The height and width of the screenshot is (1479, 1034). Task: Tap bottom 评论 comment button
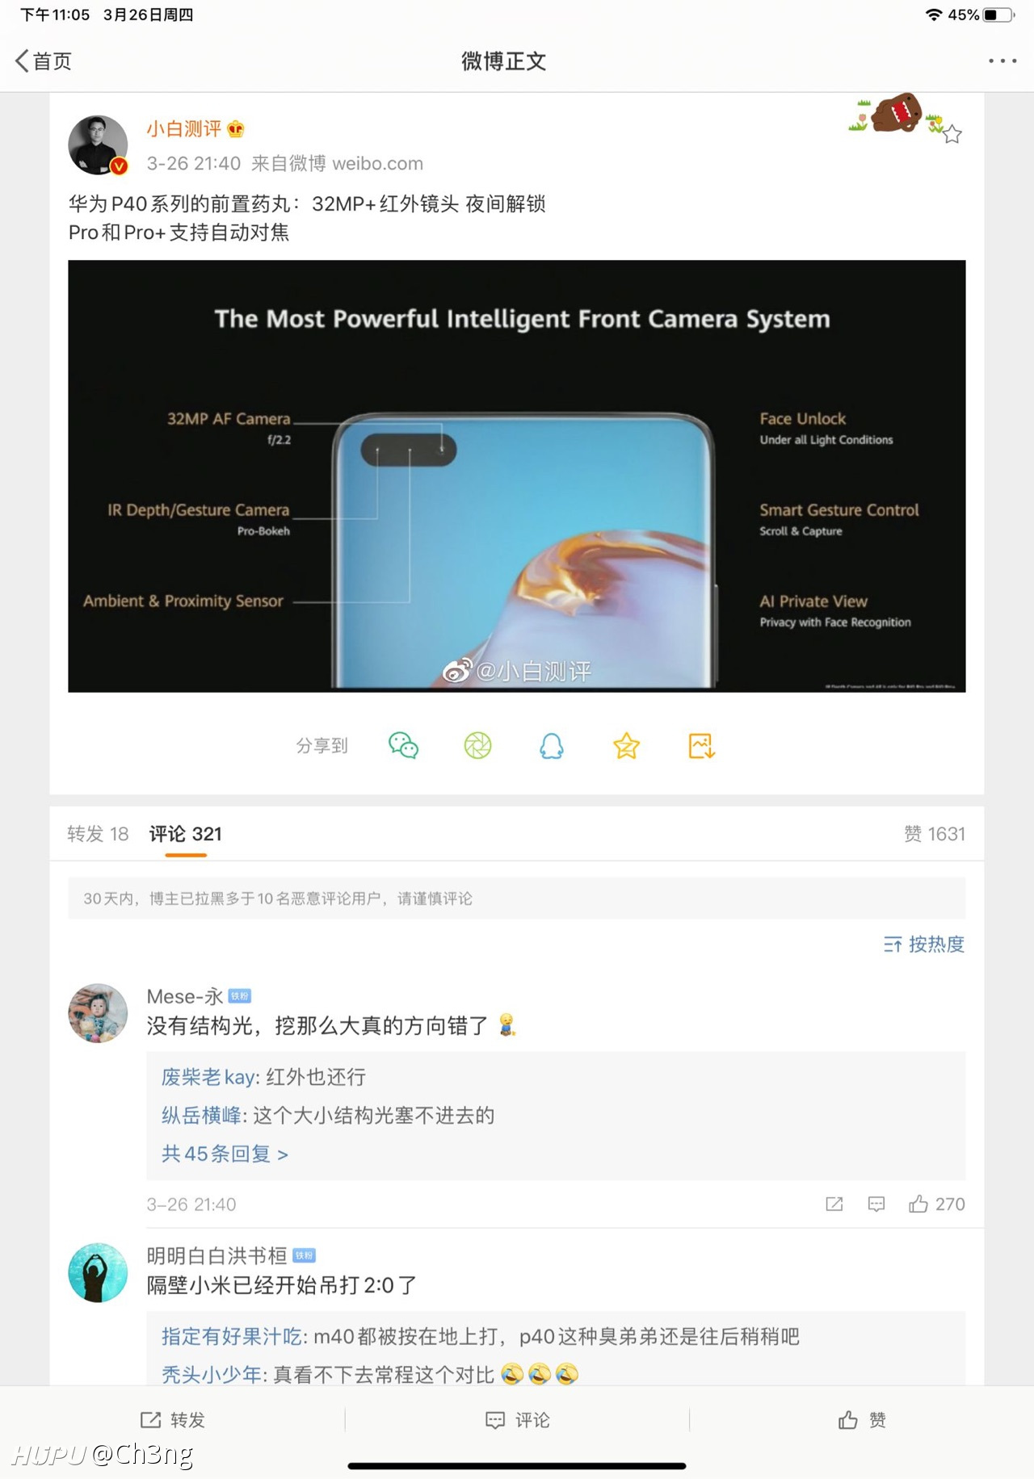click(517, 1419)
